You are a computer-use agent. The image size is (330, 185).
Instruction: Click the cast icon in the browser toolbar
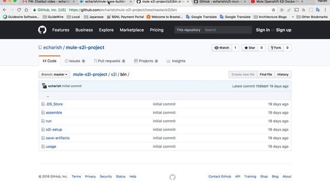(x=296, y=10)
